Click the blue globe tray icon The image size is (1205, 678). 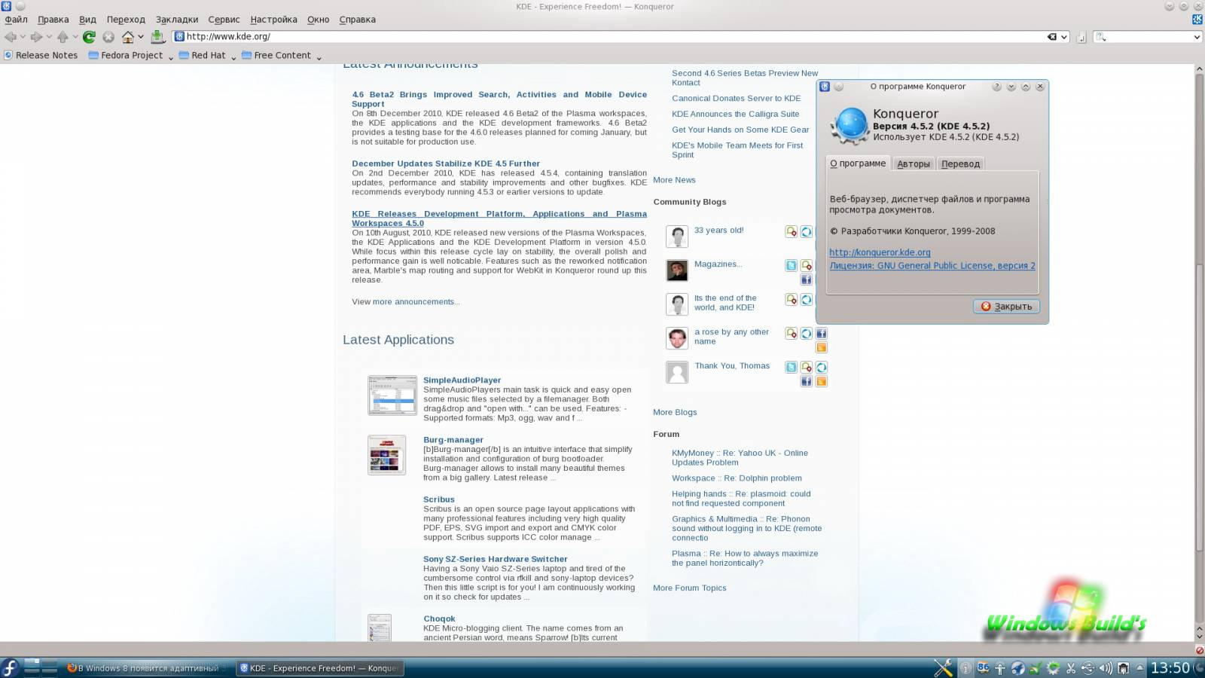click(1018, 668)
